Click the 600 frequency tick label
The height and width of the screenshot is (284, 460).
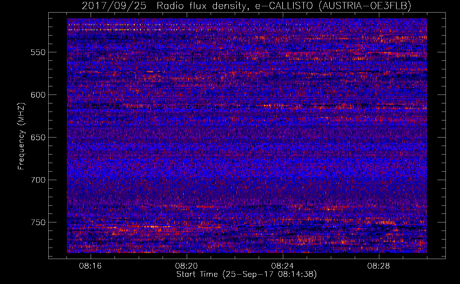click(x=38, y=95)
